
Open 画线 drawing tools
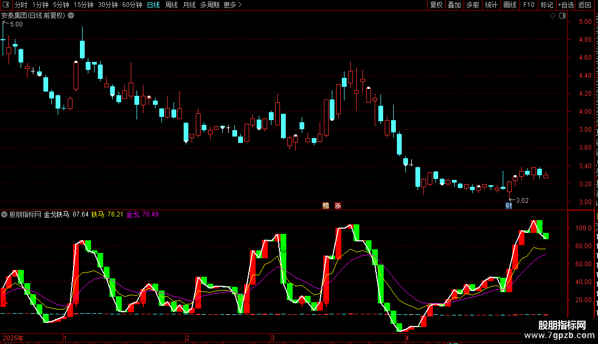click(510, 5)
